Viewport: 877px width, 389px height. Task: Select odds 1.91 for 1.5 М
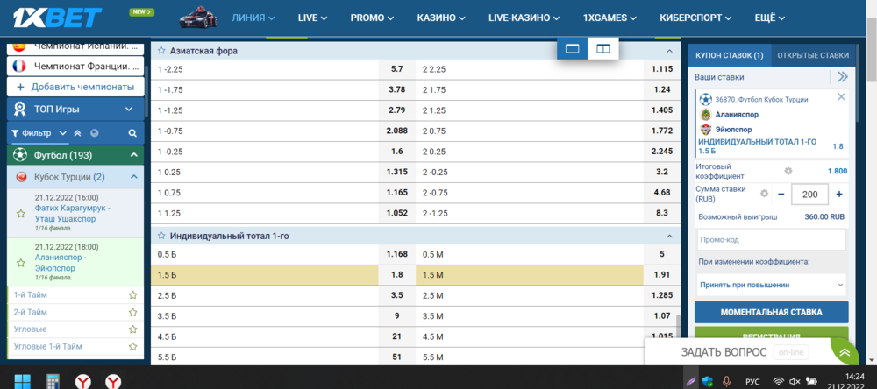662,275
